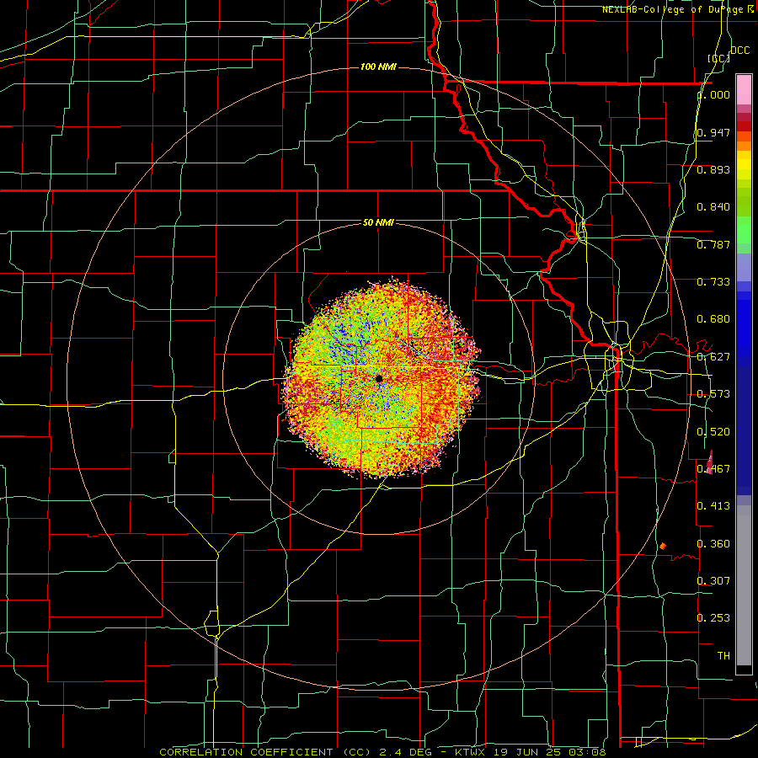Viewport: 758px width, 758px height.
Task: Click the 0.680 scale value
Action: pyautogui.click(x=713, y=319)
